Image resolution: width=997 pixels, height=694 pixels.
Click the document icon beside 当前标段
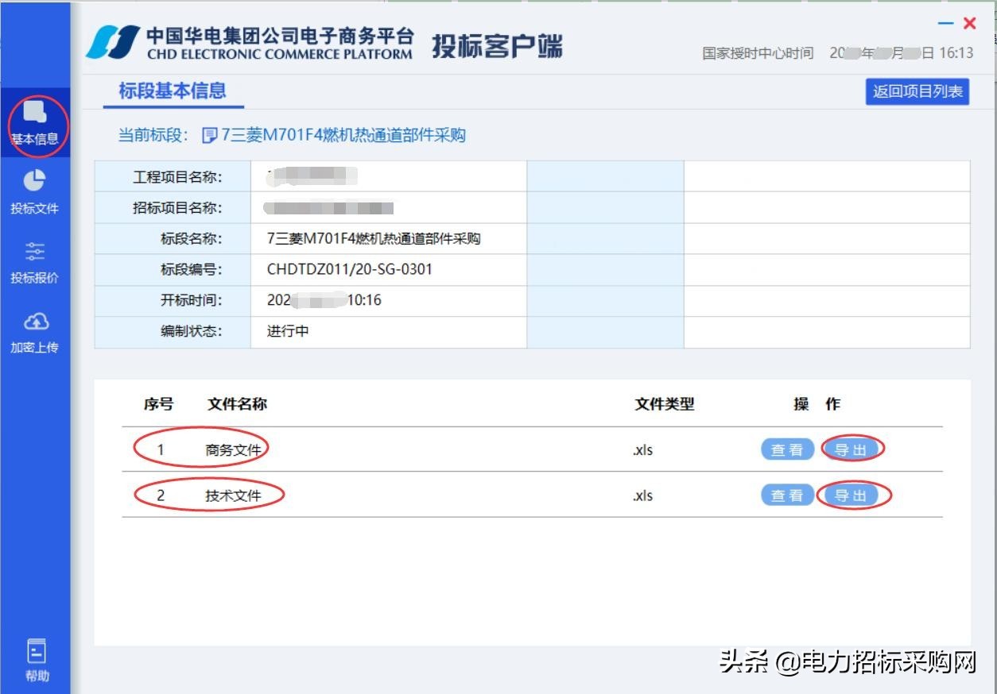pos(207,136)
